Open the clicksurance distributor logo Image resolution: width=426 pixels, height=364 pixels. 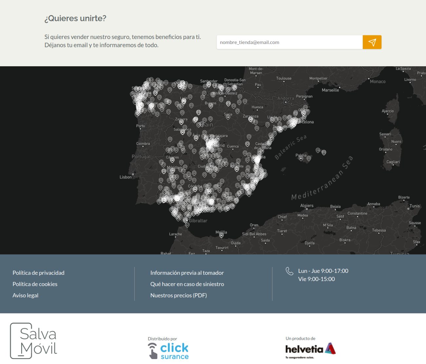click(168, 351)
